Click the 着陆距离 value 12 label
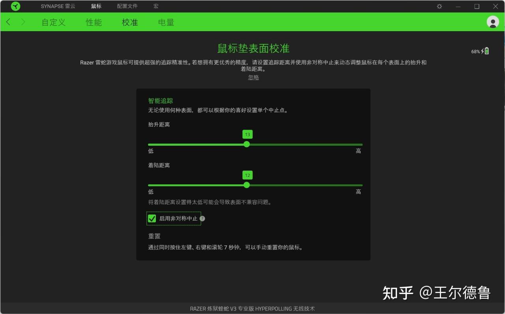505x314 pixels. pos(247,175)
